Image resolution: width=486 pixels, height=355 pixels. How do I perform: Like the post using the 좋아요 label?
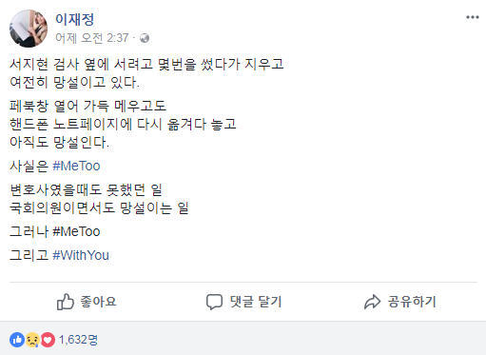pos(98,302)
